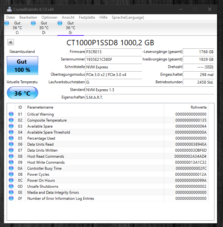Click status orb for Data Units Read row

click(x=11, y=144)
